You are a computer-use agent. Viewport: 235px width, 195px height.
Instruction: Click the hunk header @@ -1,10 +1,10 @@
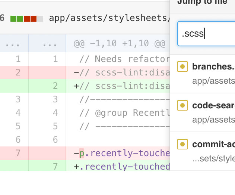[x=120, y=43]
